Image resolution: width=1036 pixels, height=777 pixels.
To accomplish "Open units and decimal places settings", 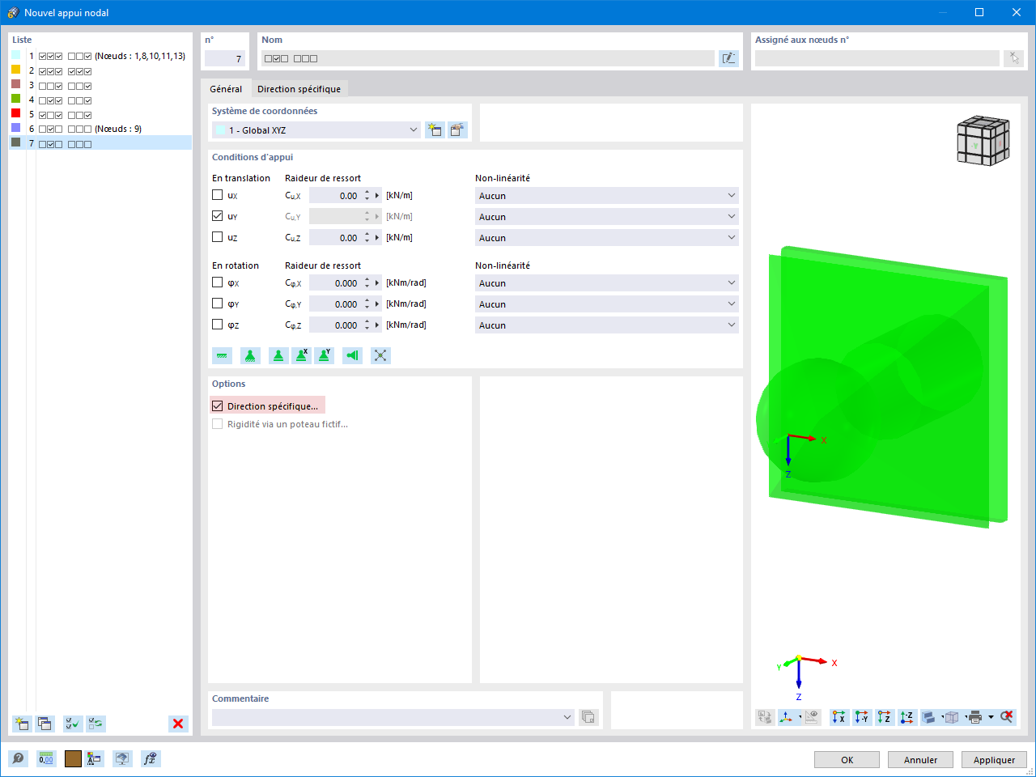I will point(46,758).
